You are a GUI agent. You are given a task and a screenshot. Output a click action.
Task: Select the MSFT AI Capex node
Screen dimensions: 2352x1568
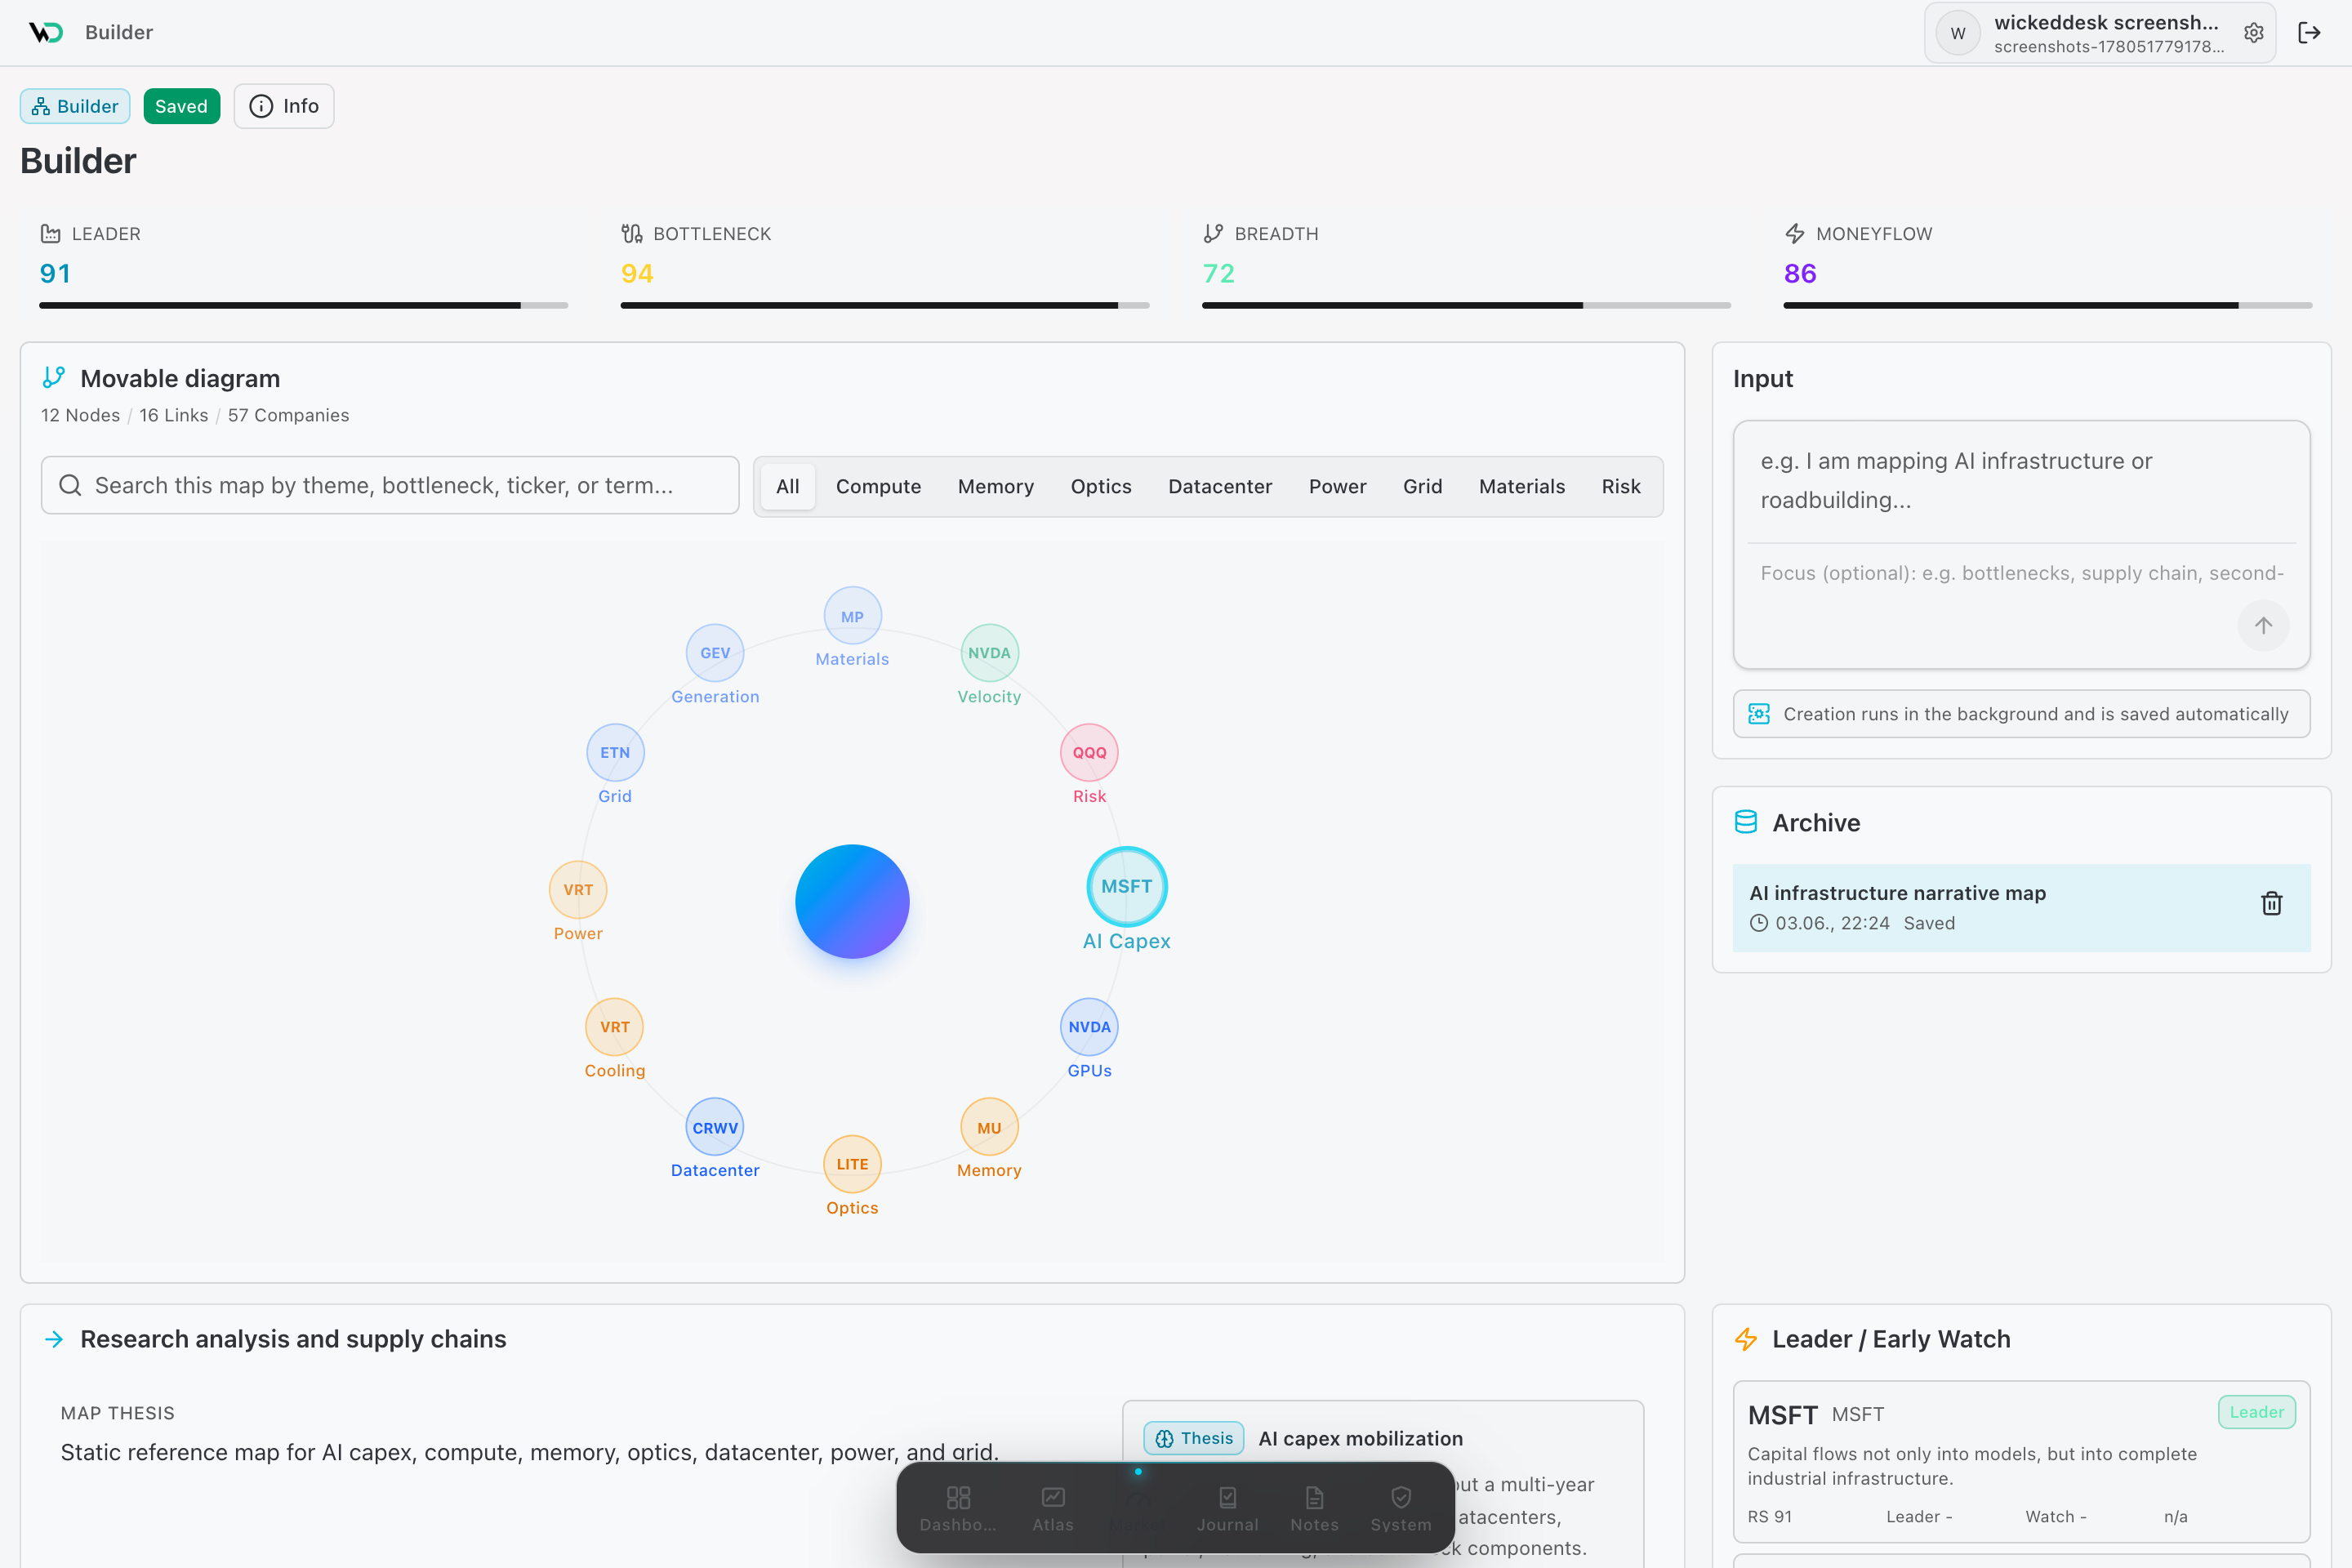pos(1127,887)
